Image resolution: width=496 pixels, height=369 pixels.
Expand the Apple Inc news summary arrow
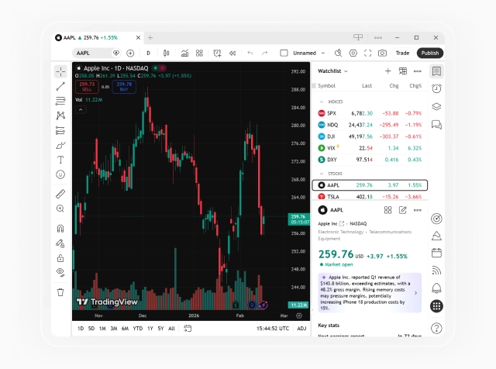(x=415, y=293)
